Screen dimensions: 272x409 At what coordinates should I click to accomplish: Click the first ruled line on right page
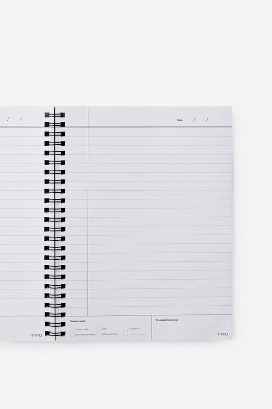tap(160, 137)
